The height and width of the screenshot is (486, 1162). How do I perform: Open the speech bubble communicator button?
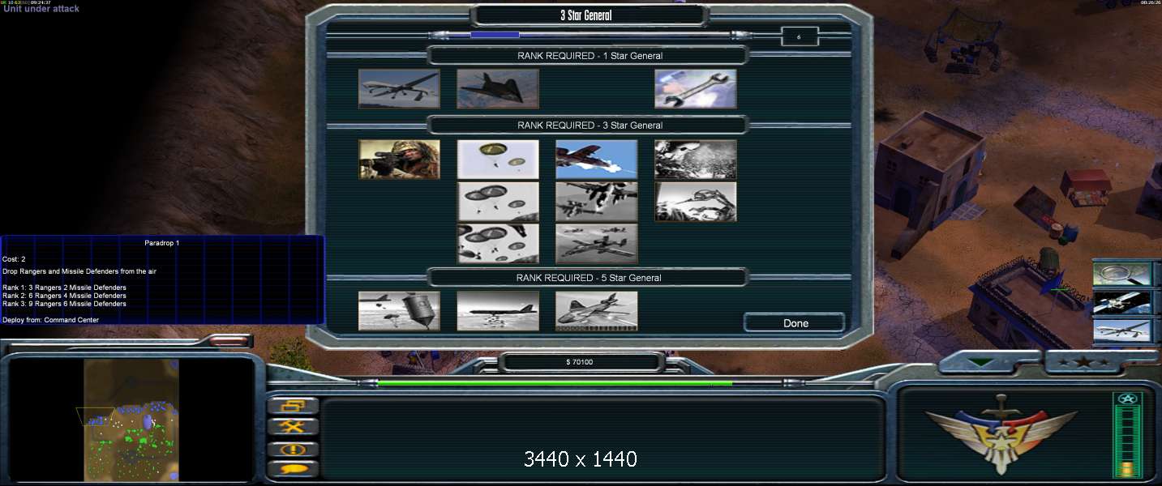pyautogui.click(x=293, y=469)
